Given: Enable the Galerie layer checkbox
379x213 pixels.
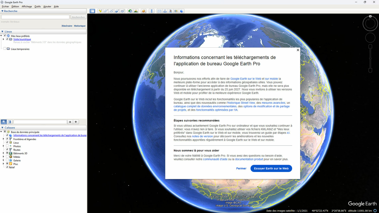Looking at the screenshot, I should 7,160.
